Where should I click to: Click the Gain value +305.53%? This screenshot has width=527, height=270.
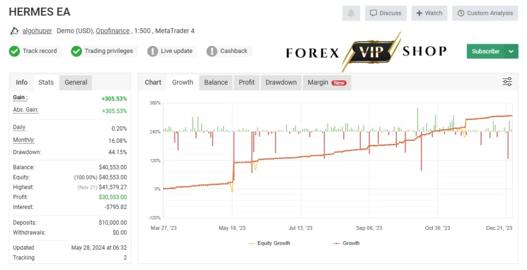click(114, 99)
